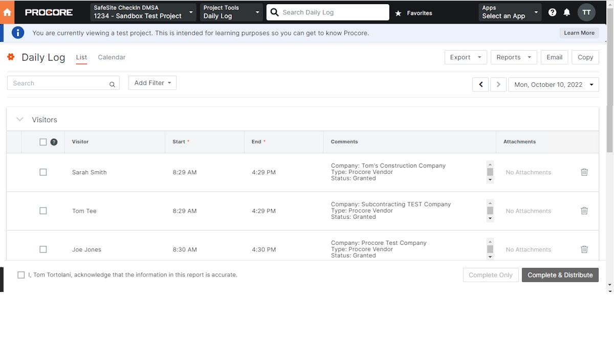
Task: Open the TT user avatar menu
Action: (x=586, y=12)
